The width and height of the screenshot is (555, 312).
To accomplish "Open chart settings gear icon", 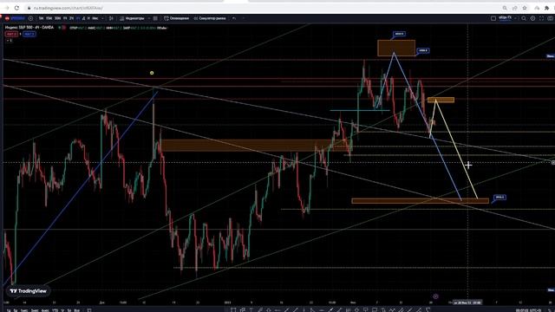I will [x=532, y=18].
